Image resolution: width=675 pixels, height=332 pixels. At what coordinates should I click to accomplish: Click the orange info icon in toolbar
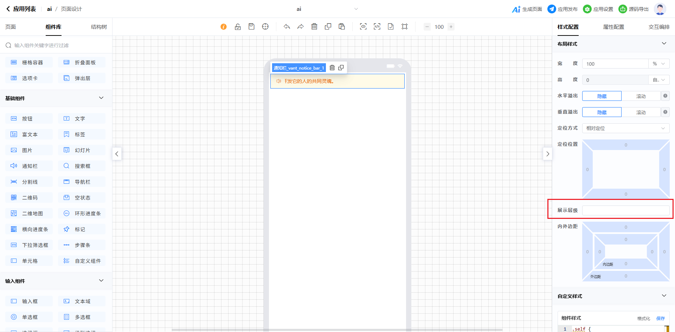[x=224, y=27]
